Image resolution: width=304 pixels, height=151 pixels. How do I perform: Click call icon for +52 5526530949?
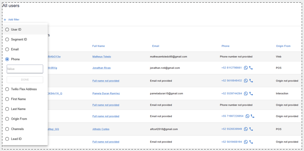(251, 129)
